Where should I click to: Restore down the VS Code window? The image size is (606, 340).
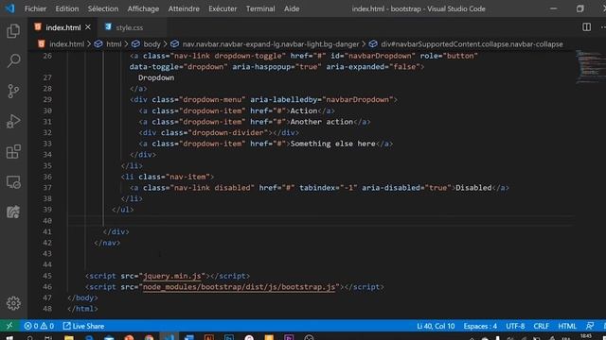pyautogui.click(x=579, y=8)
